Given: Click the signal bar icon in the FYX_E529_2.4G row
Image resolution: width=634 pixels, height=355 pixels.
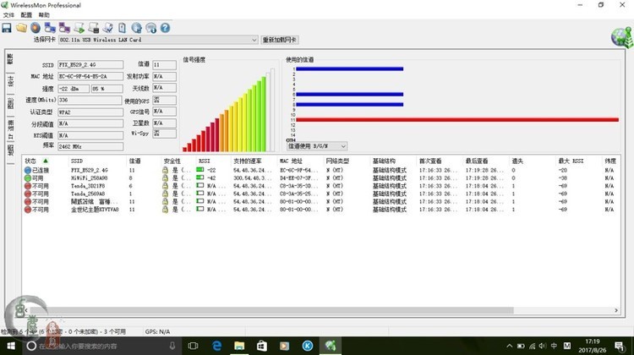Looking at the screenshot, I should point(199,170).
